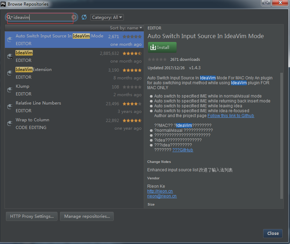This screenshot has height=244, width=290.
Task: Select the KJump plugin
Action: (x=74, y=90)
